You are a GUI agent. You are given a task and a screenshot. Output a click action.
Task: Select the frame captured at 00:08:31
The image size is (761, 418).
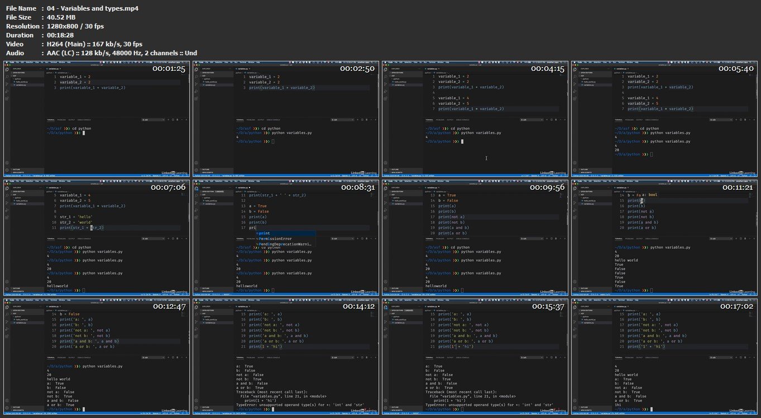(285, 237)
